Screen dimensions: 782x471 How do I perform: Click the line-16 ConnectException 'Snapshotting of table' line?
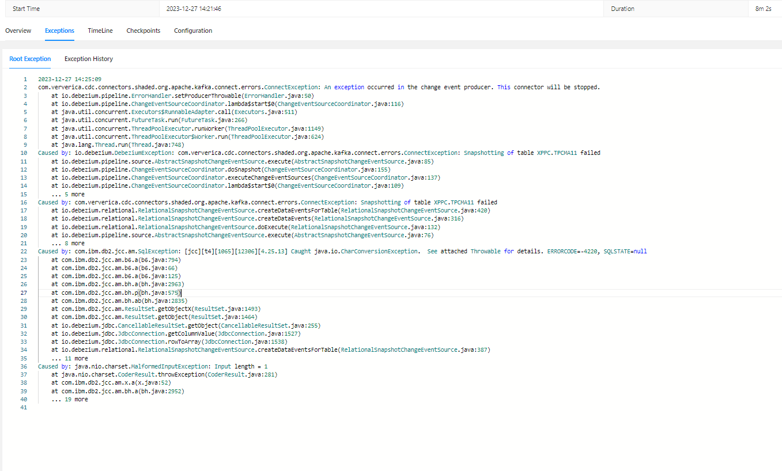pos(267,202)
